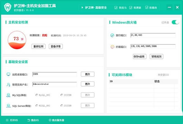The width and height of the screenshot is (183, 124).
Task: Open the 护卫神·高级安全 link
Action: 96,8
